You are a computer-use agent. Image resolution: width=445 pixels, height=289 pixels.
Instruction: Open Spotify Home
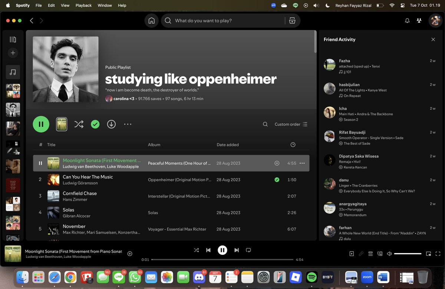[151, 21]
